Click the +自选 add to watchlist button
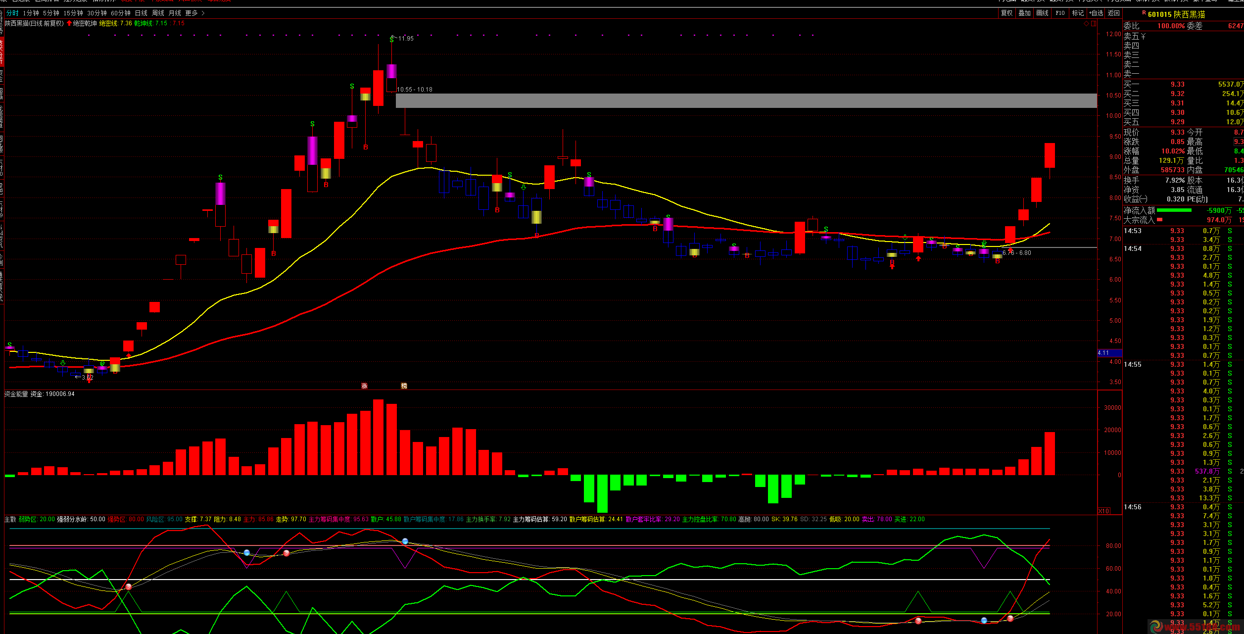The height and width of the screenshot is (634, 1244). pyautogui.click(x=1096, y=13)
